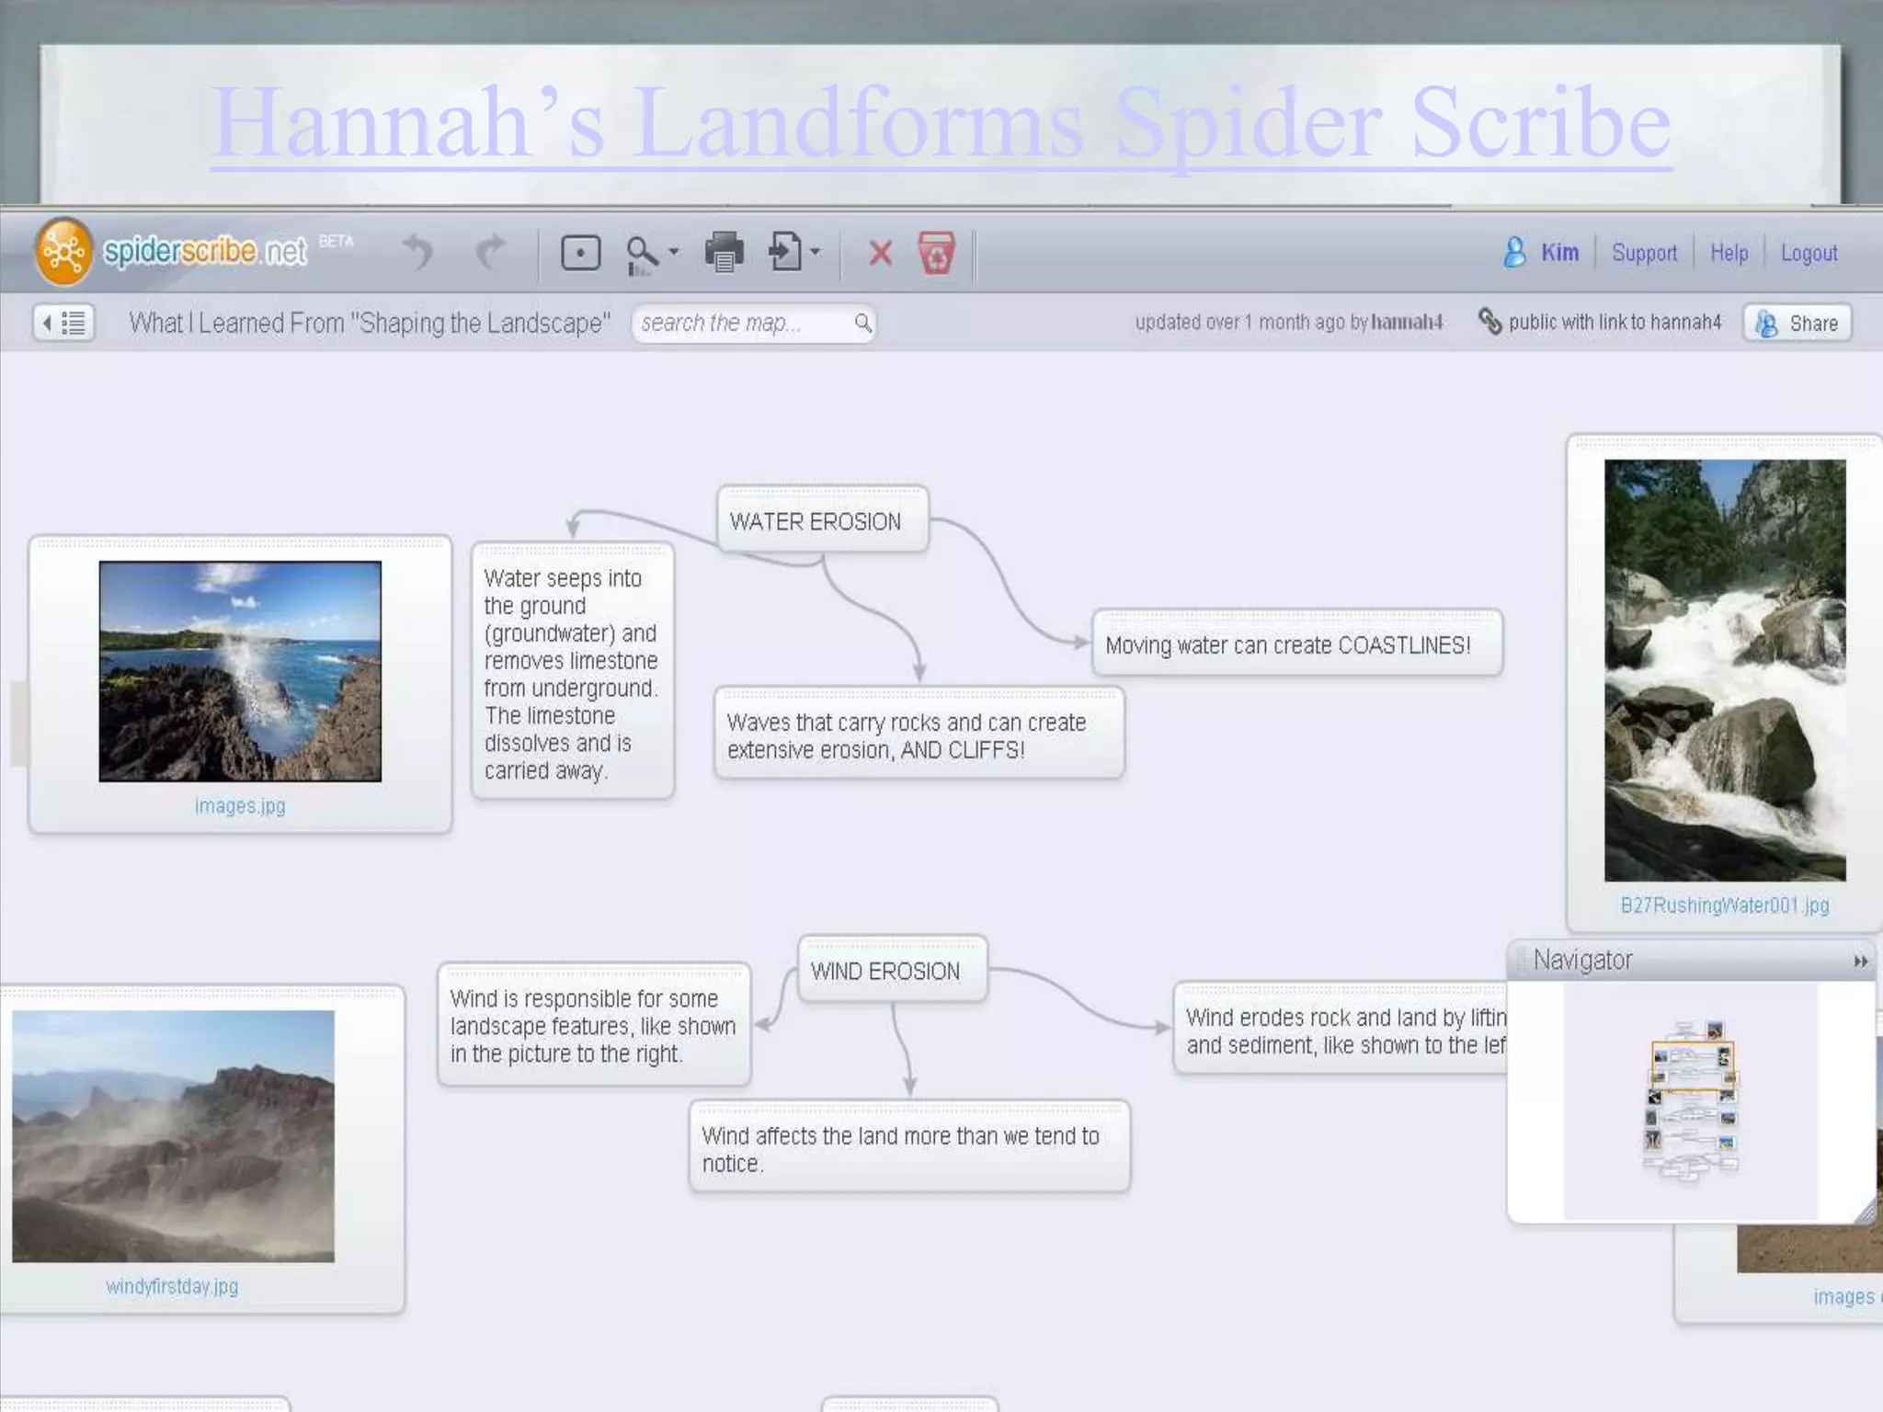
Task: Open the zoom dropdown arrow
Action: coord(674,252)
